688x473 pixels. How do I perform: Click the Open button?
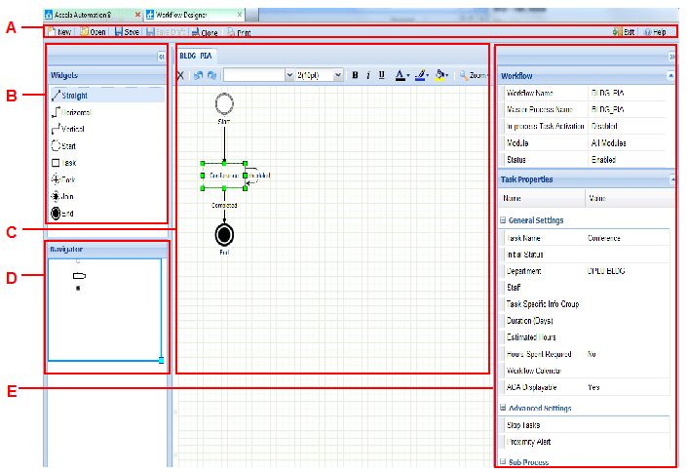pyautogui.click(x=93, y=32)
